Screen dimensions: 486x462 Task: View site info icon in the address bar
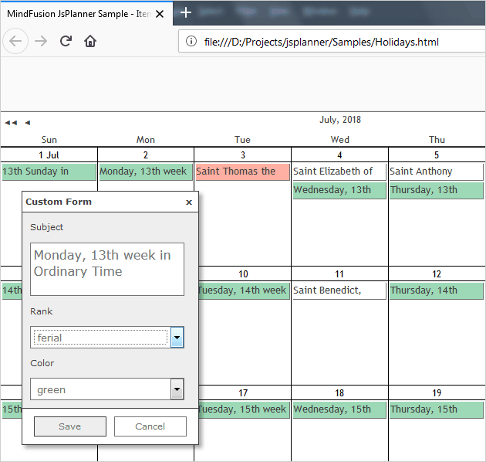(191, 41)
